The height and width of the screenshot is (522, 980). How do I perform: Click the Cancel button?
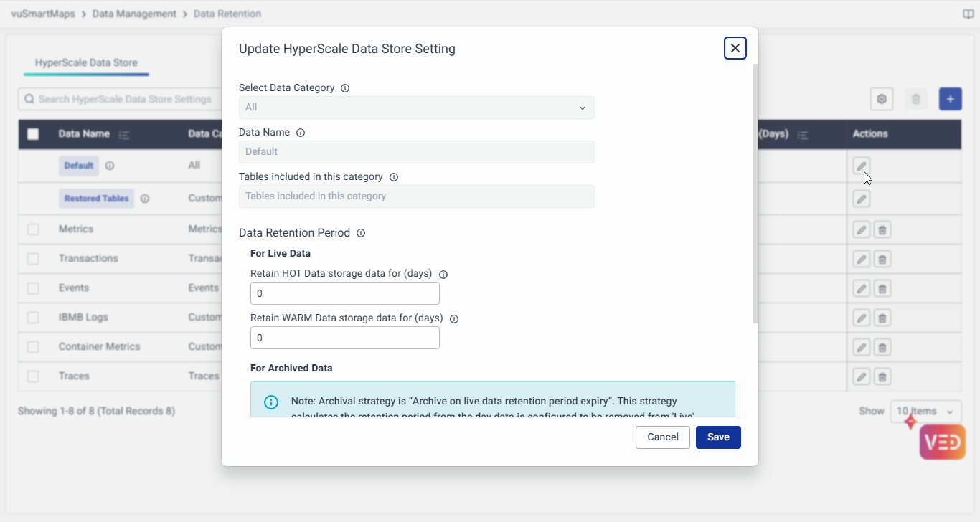tap(662, 437)
